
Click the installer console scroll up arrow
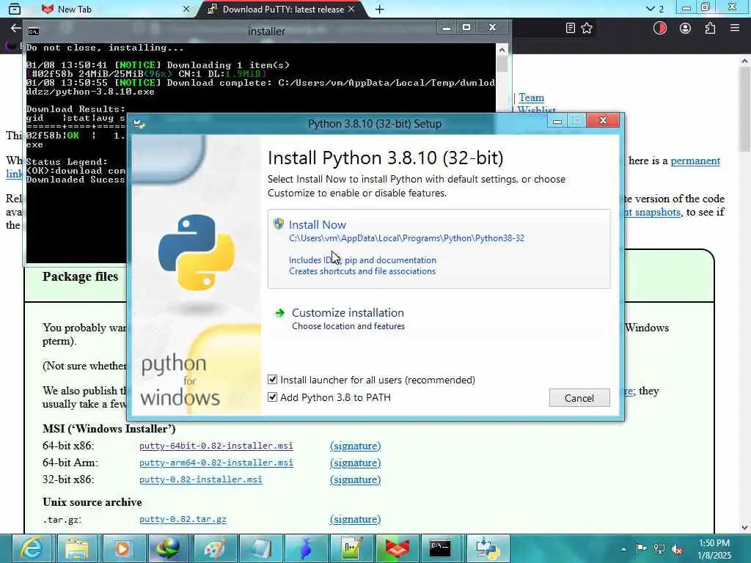click(x=502, y=49)
